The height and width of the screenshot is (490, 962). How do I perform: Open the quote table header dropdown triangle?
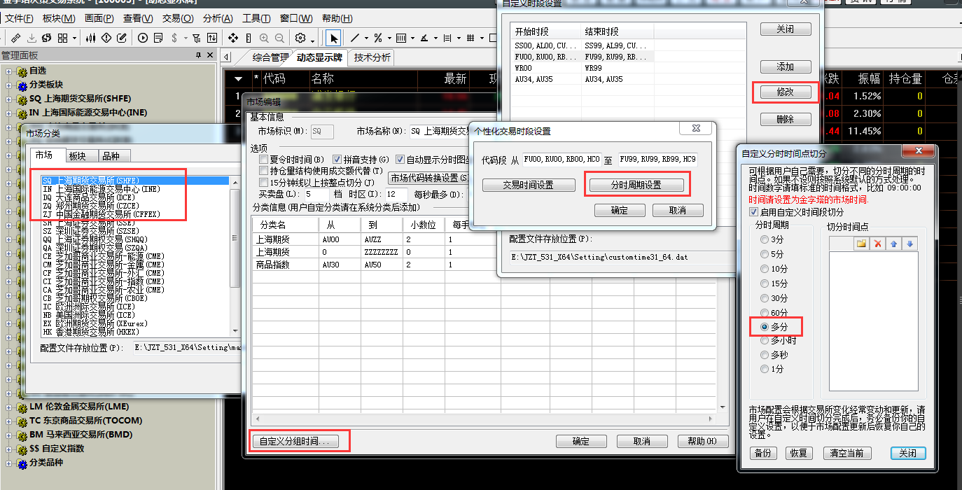click(x=238, y=79)
